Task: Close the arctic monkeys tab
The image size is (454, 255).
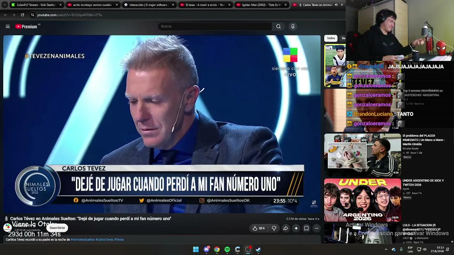Action: pos(117,5)
